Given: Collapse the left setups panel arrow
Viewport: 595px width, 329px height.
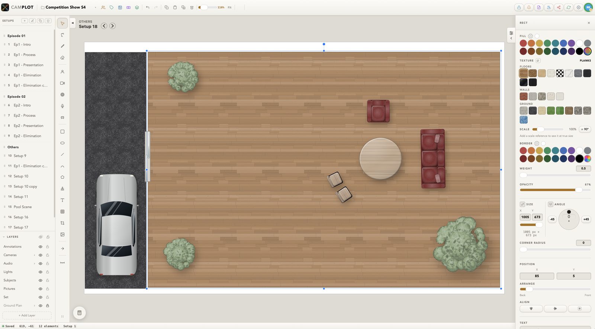Looking at the screenshot, I should [x=73, y=23].
